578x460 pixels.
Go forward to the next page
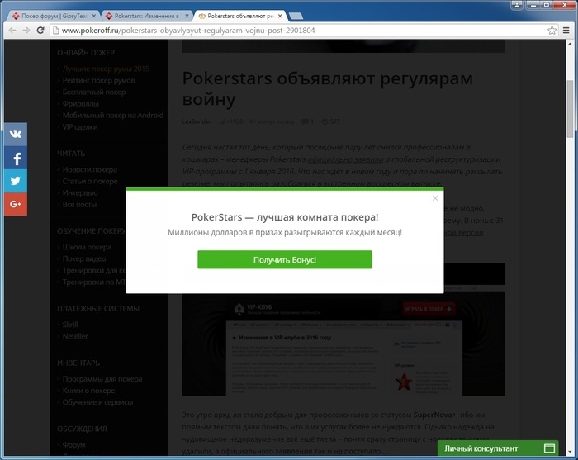[x=26, y=31]
